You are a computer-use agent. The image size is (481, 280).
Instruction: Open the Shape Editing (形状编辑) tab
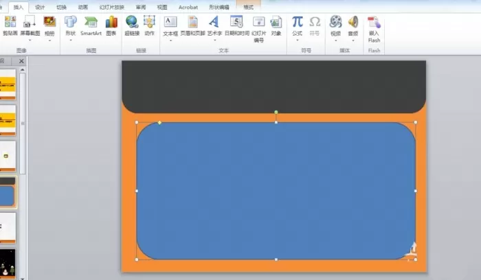coord(219,7)
